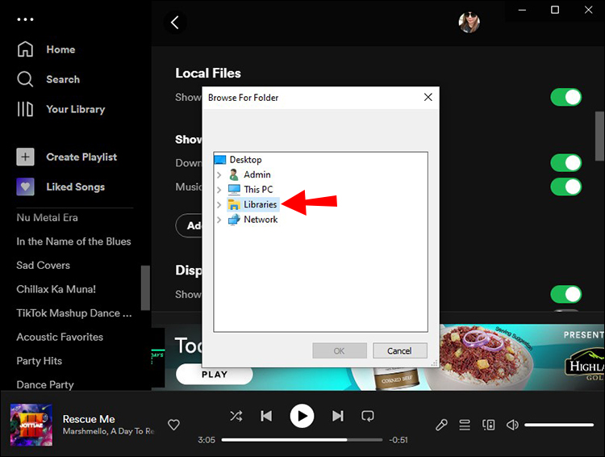Toggle remaining time display -0:51
The image size is (605, 457).
(398, 440)
